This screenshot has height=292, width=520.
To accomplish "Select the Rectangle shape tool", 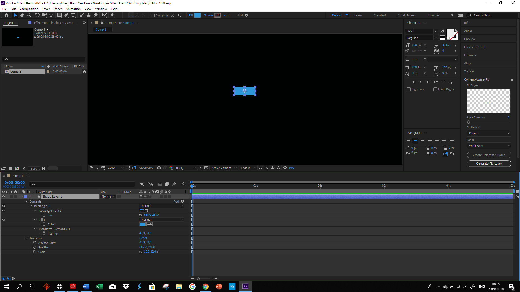I will pyautogui.click(x=59, y=15).
